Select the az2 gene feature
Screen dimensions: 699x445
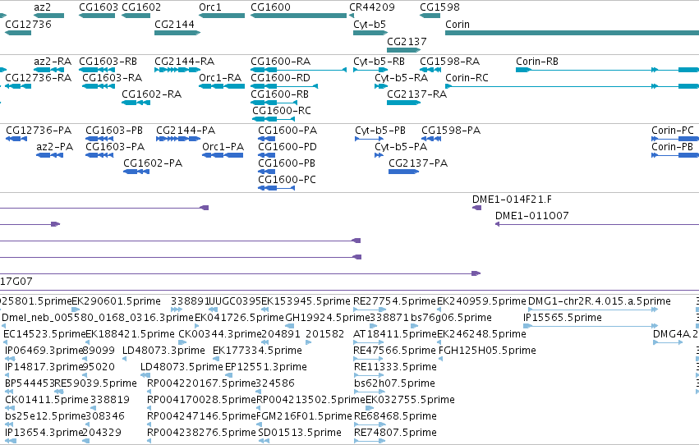[x=48, y=16]
